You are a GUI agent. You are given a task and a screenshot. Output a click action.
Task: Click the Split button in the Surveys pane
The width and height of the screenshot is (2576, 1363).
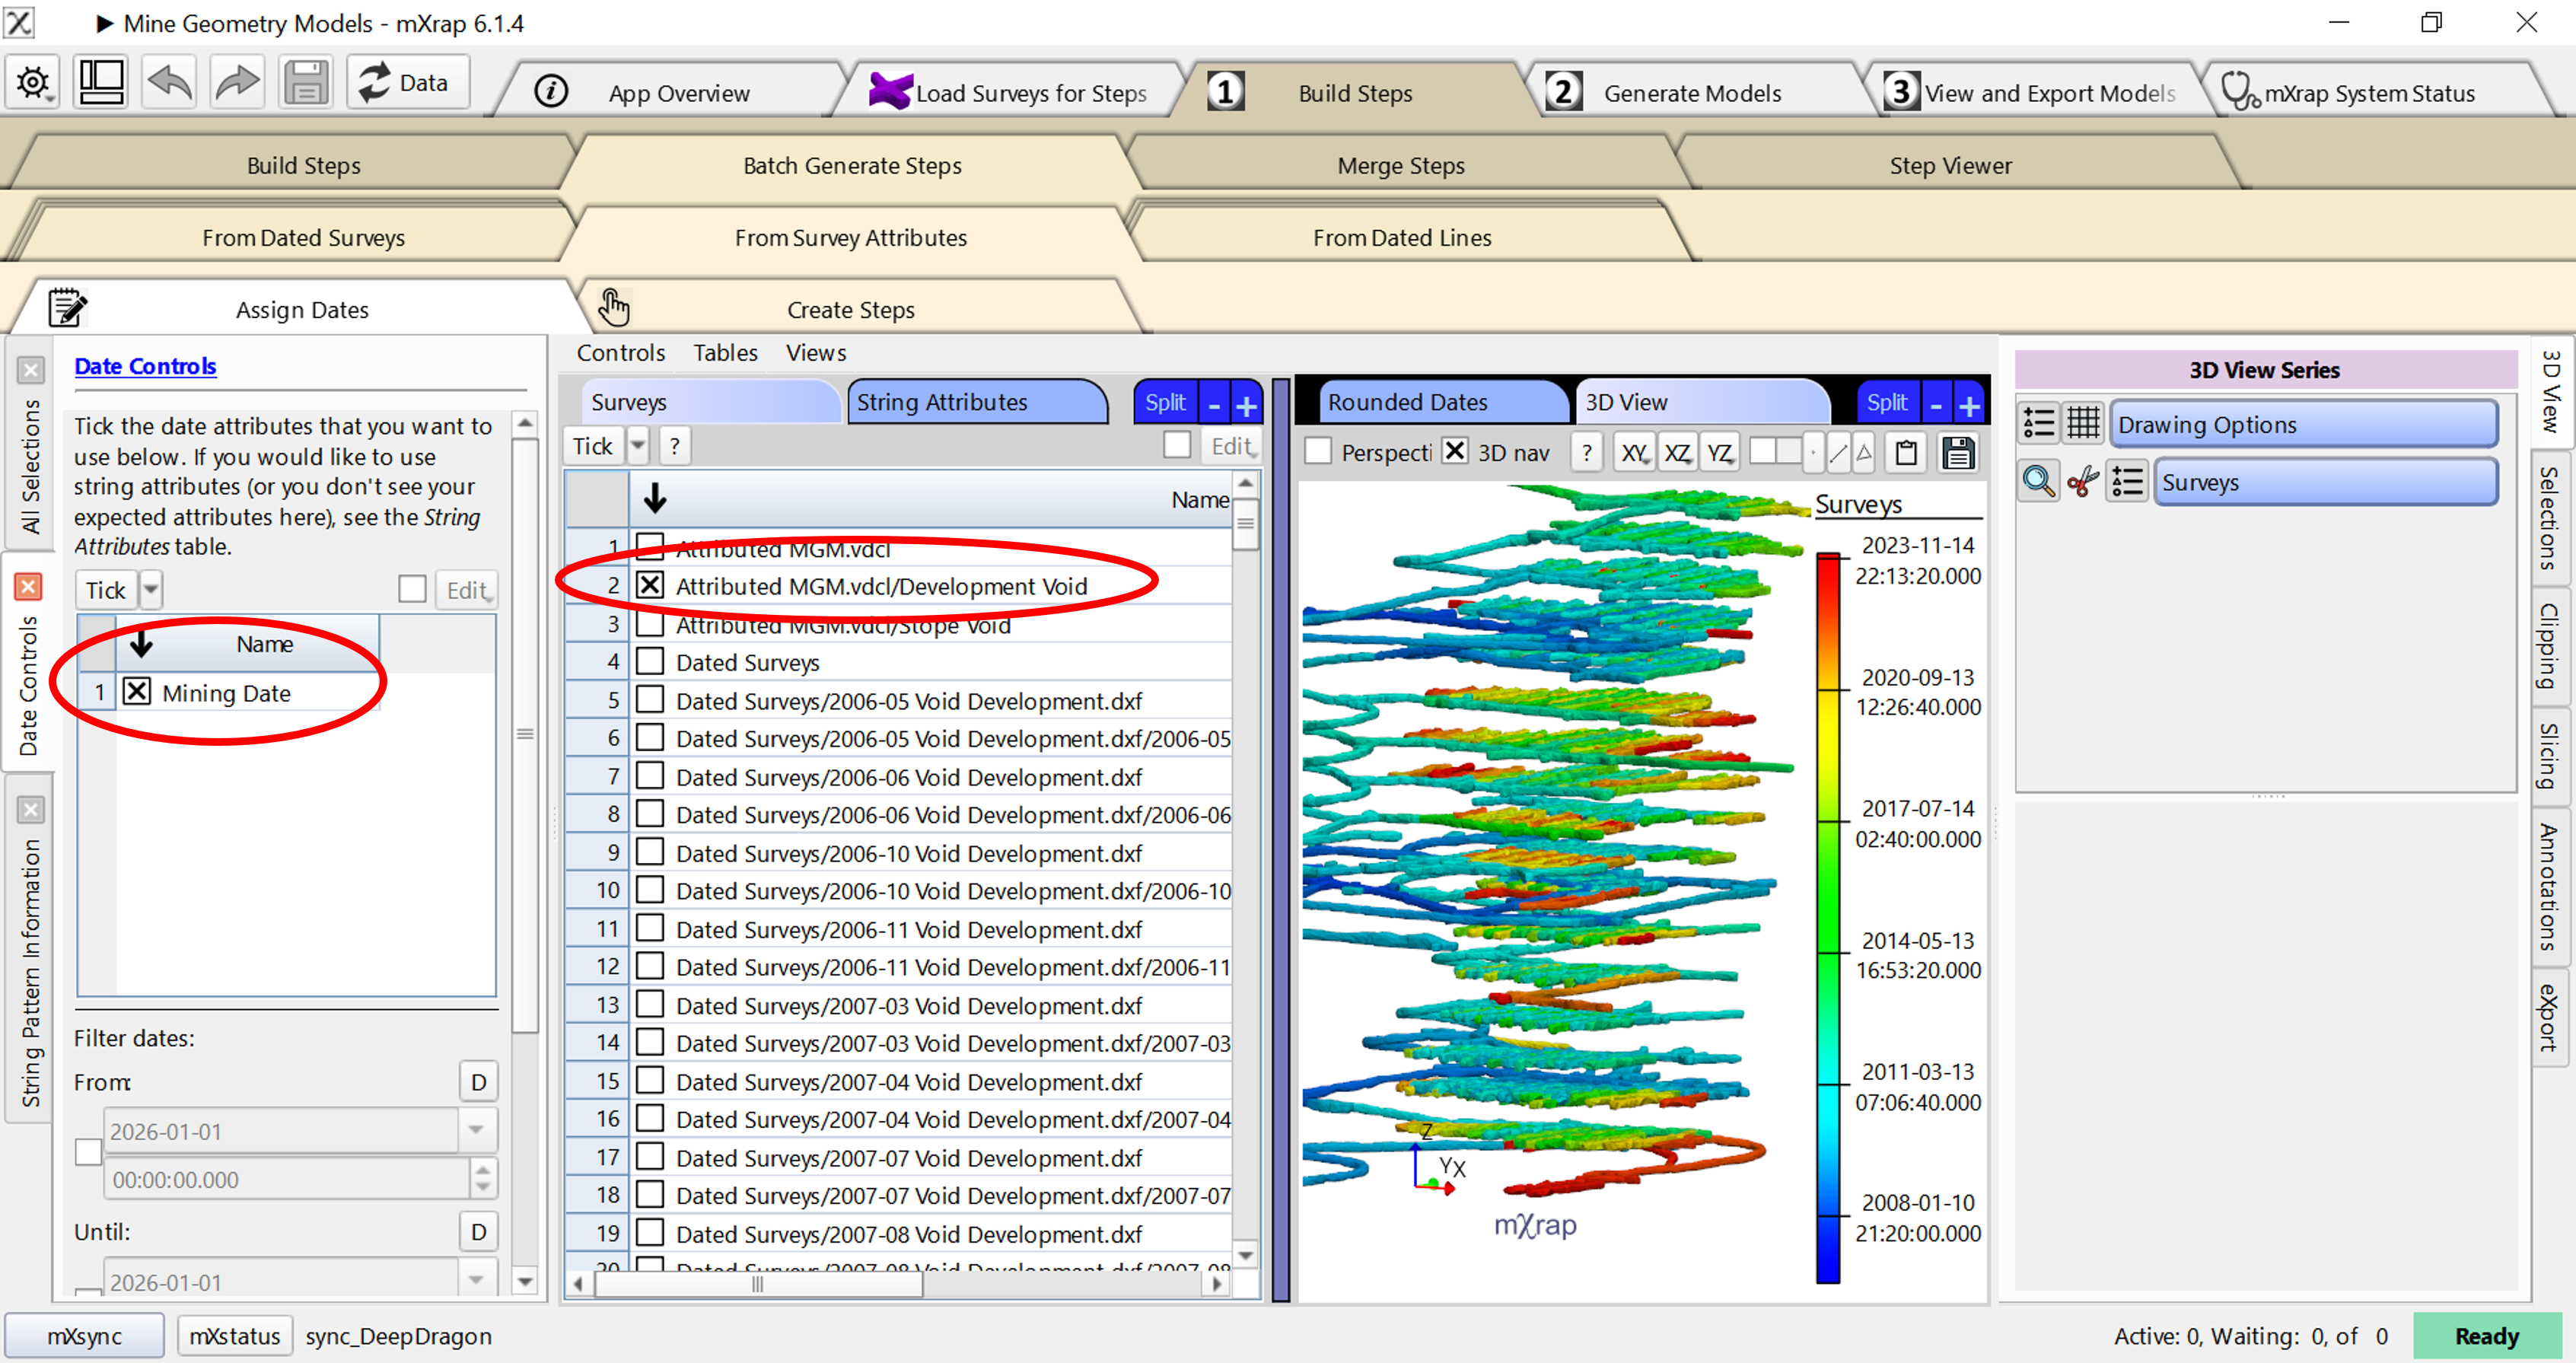coord(1165,403)
